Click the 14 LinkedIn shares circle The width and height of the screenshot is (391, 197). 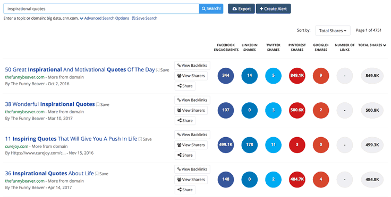pos(249,76)
